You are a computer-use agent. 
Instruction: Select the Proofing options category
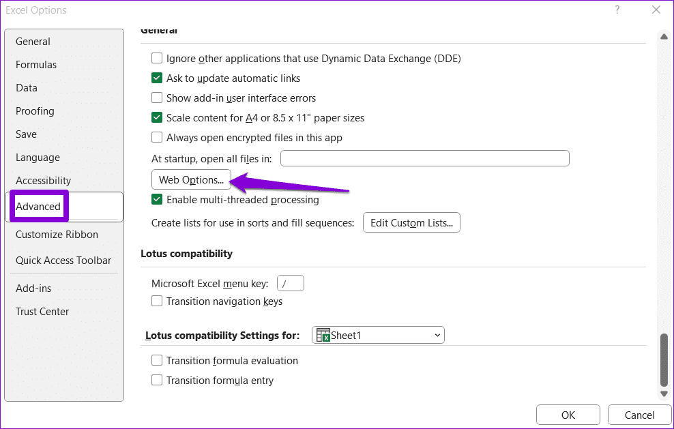pos(35,110)
